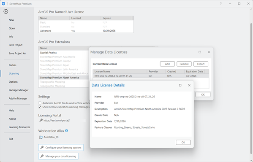Open Add-In Manager
Viewport: 253px width, 162px height.
pos(18,98)
